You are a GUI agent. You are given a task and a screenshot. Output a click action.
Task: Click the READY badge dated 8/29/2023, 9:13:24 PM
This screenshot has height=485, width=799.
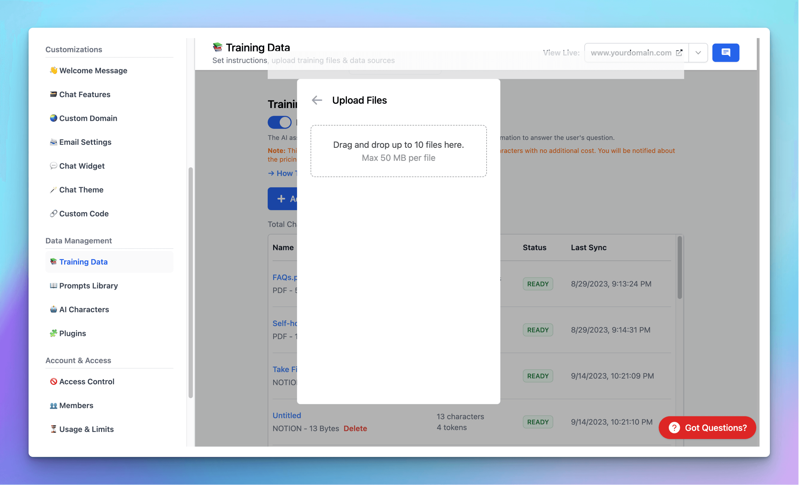(x=538, y=284)
